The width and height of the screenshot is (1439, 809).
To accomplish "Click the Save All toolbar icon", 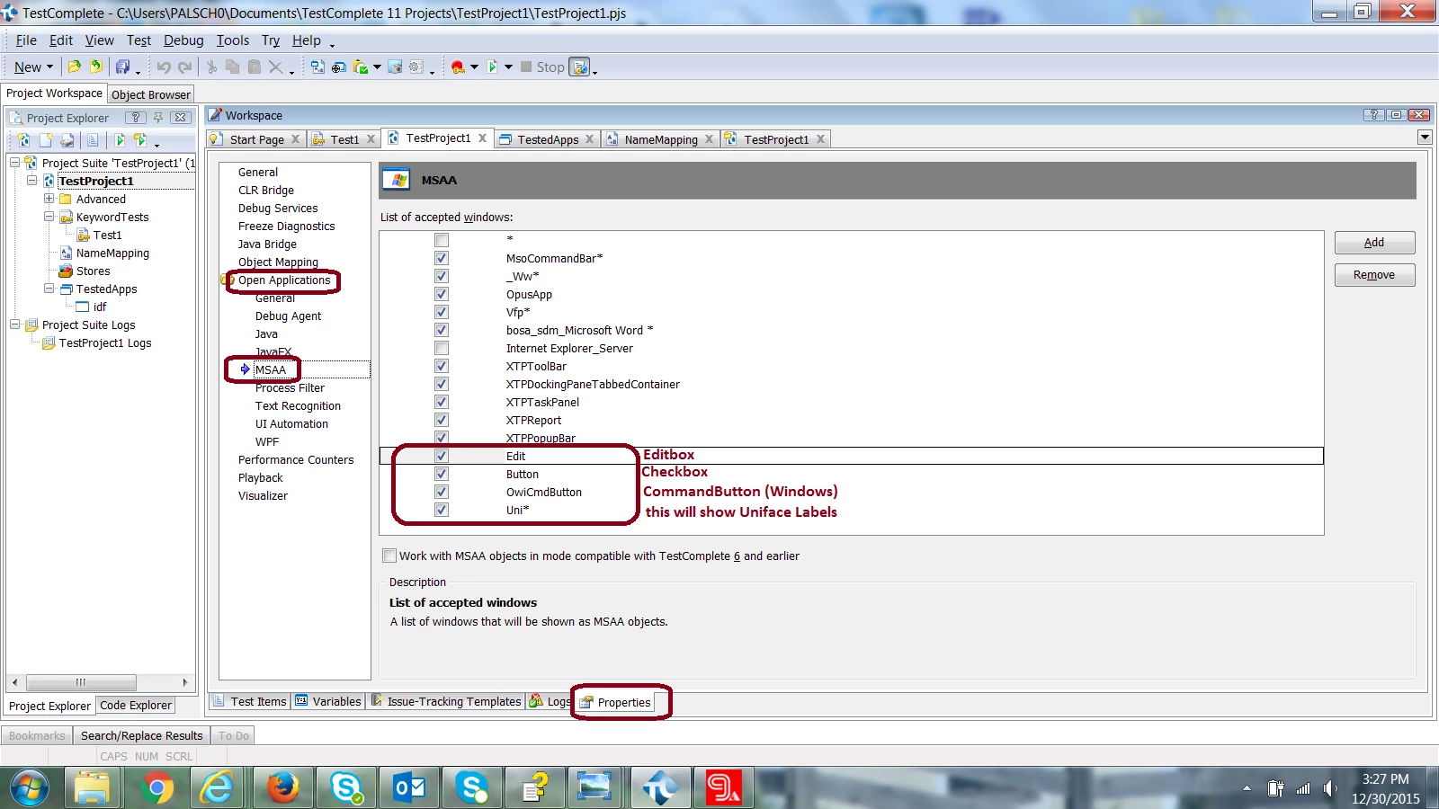I will tap(122, 67).
